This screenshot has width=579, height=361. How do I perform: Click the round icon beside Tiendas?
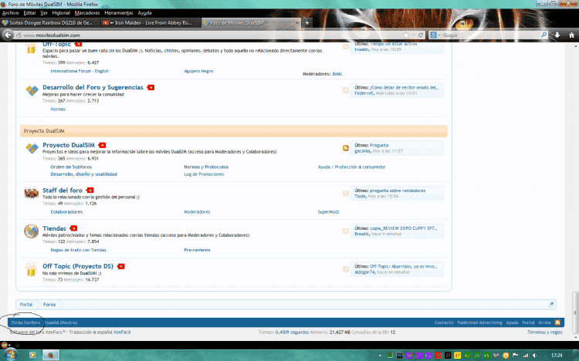(x=32, y=231)
